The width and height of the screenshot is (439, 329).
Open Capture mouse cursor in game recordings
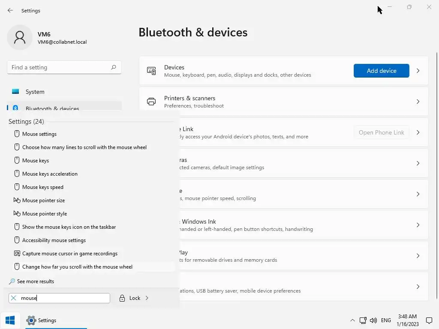[x=70, y=254]
